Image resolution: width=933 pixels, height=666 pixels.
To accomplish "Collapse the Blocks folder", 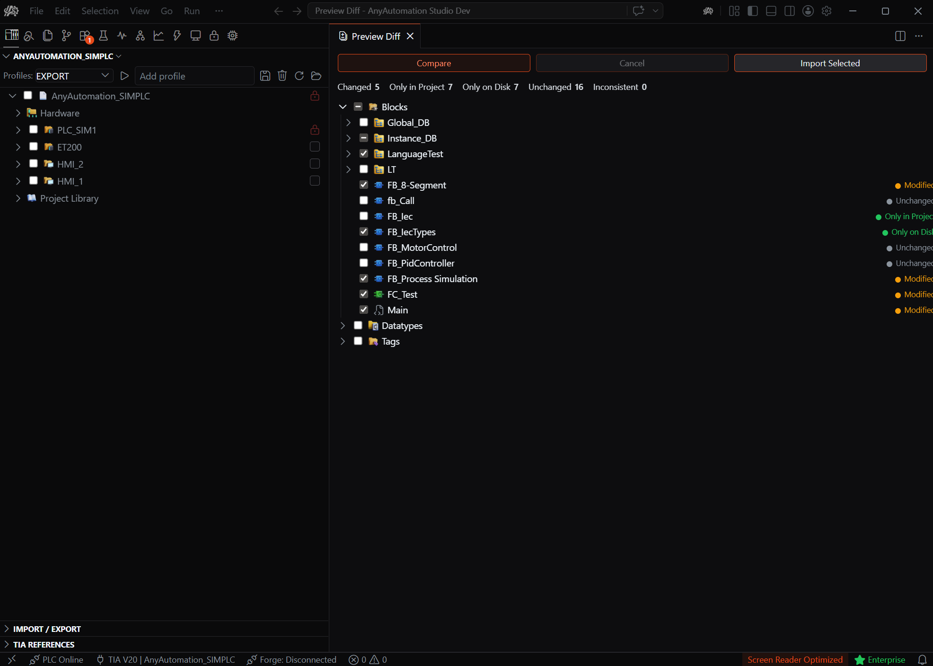I will tap(343, 107).
